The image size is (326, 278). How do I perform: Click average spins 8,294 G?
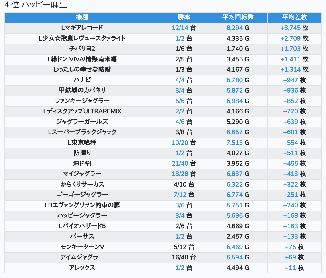tap(238, 28)
